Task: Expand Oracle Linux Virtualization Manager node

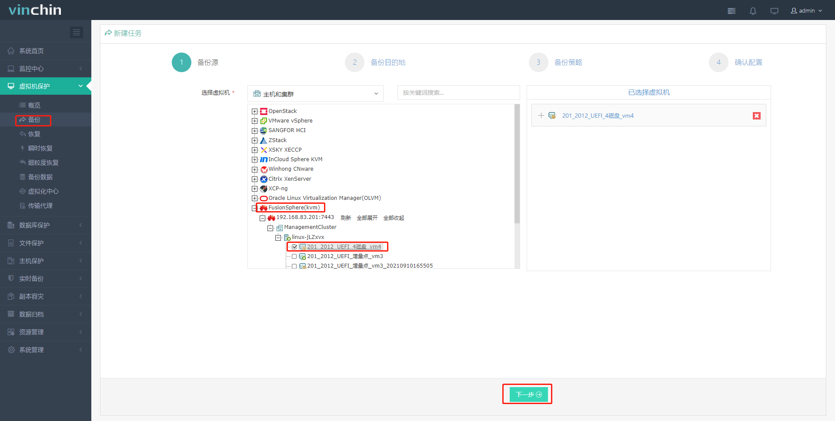Action: pos(254,198)
